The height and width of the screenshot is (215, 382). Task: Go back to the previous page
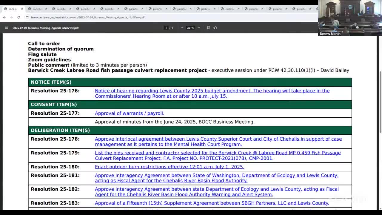click(x=4, y=17)
